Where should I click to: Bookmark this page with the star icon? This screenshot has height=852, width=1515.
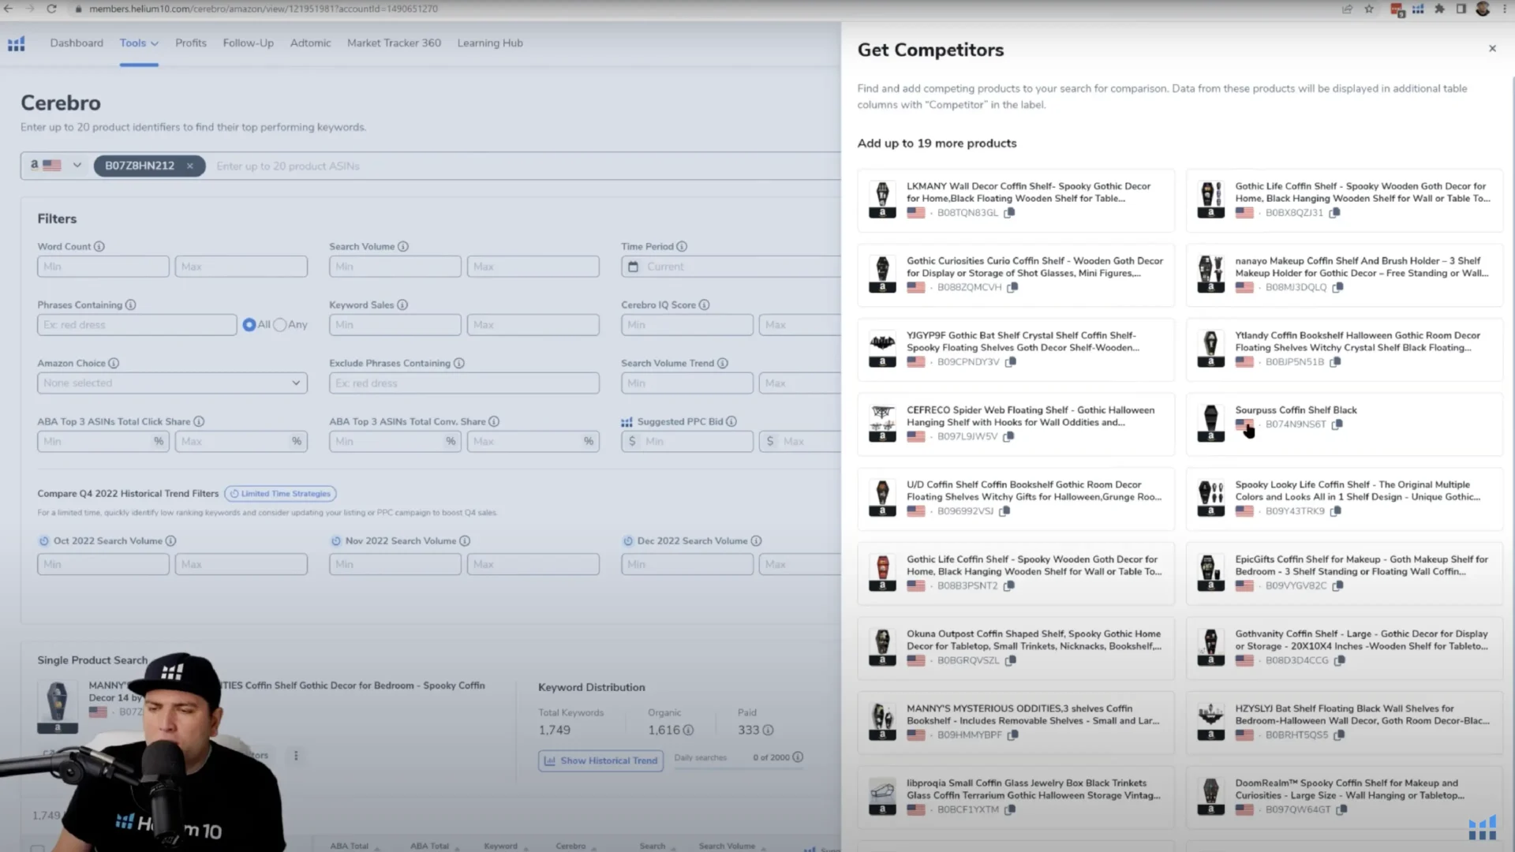pyautogui.click(x=1369, y=9)
